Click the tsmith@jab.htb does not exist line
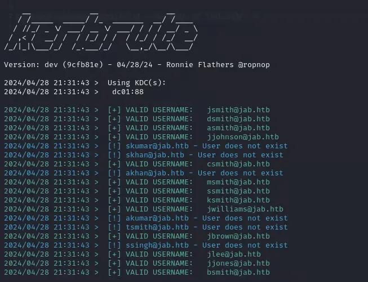Screen dimensions: 368x282 (x=146, y=227)
